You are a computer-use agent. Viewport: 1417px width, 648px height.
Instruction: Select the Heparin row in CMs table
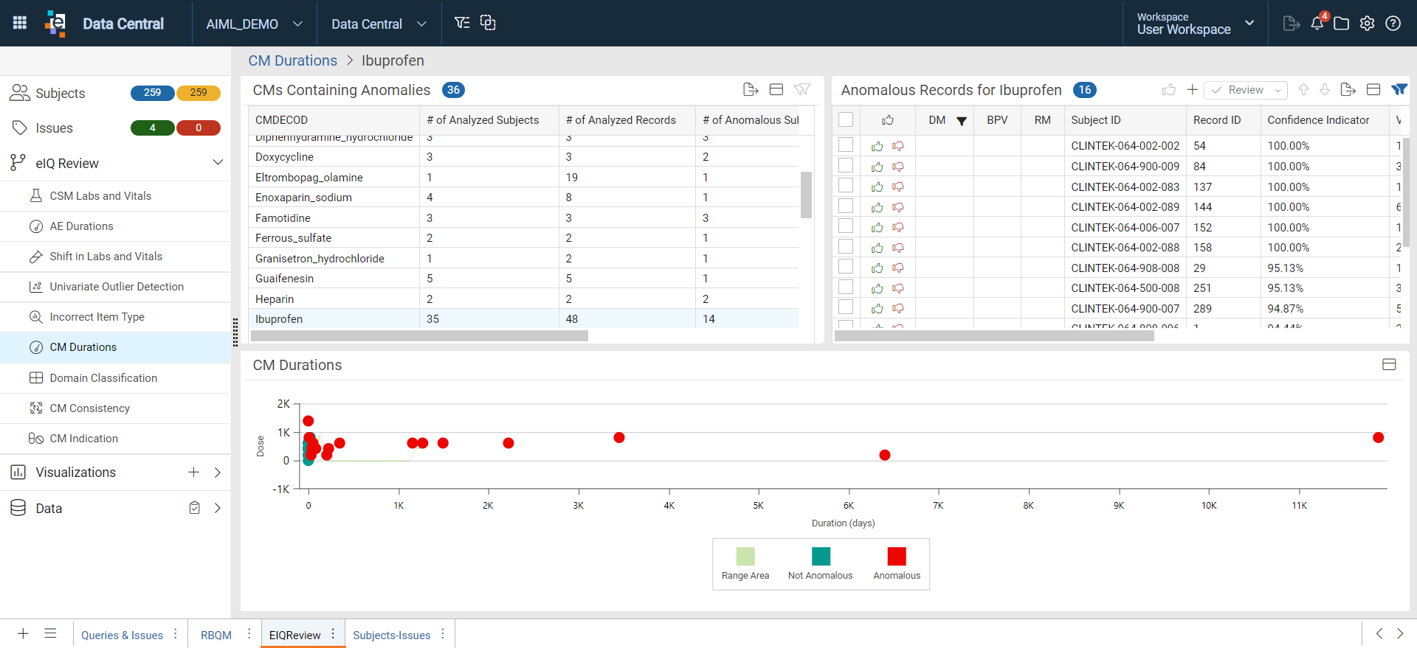(524, 299)
